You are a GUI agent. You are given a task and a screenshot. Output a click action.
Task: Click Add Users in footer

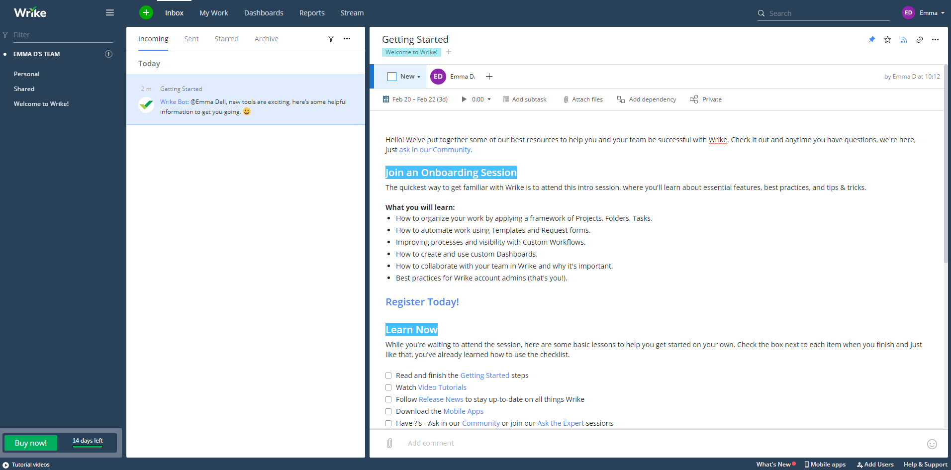(x=875, y=465)
